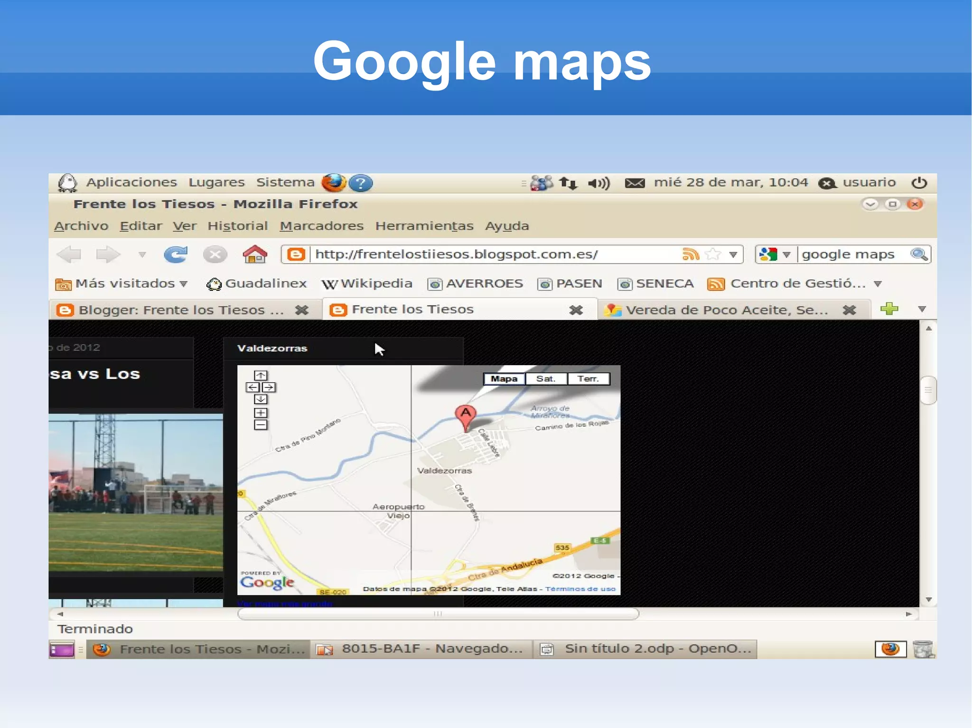Image resolution: width=972 pixels, height=728 pixels.
Task: Open the Herramientas menu
Action: (x=424, y=226)
